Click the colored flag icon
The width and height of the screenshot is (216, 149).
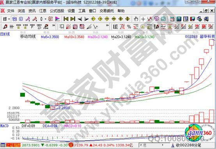pyautogui.click(x=57, y=19)
